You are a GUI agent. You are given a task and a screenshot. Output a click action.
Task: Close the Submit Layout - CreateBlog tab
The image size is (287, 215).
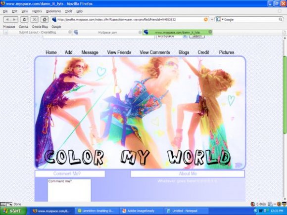(70, 32)
